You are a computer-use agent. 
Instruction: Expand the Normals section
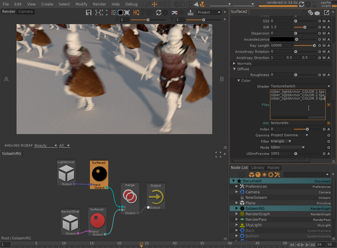[234, 64]
